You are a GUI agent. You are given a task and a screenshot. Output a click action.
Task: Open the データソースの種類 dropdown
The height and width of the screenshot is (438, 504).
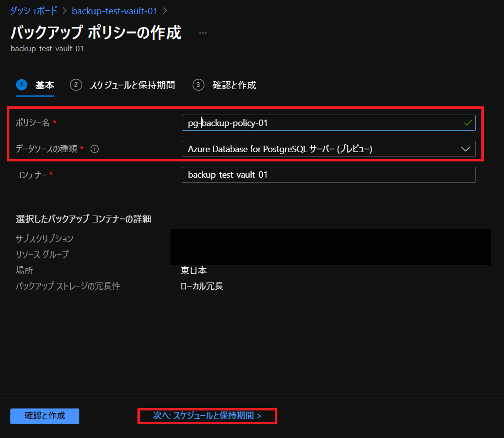click(x=329, y=149)
